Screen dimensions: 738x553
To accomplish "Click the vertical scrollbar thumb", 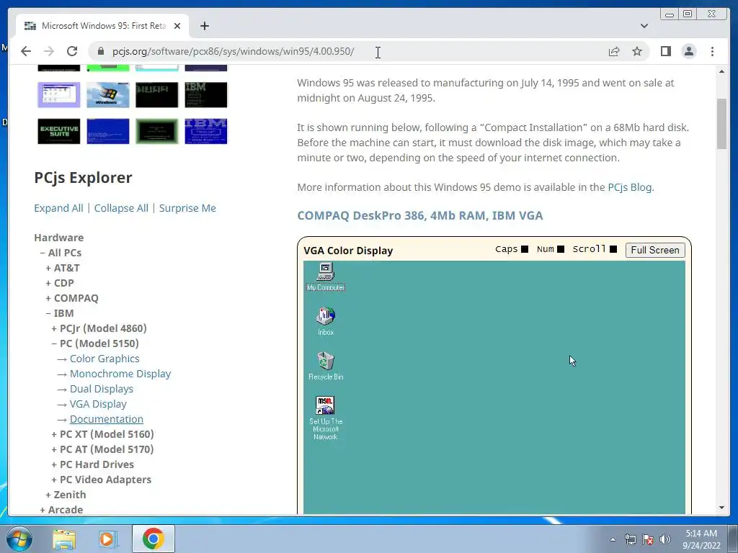I will tap(721, 124).
